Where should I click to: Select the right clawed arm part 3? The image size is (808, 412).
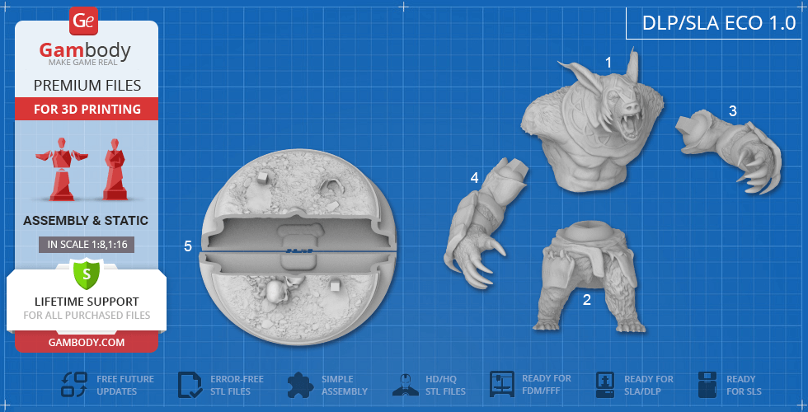[730, 150]
